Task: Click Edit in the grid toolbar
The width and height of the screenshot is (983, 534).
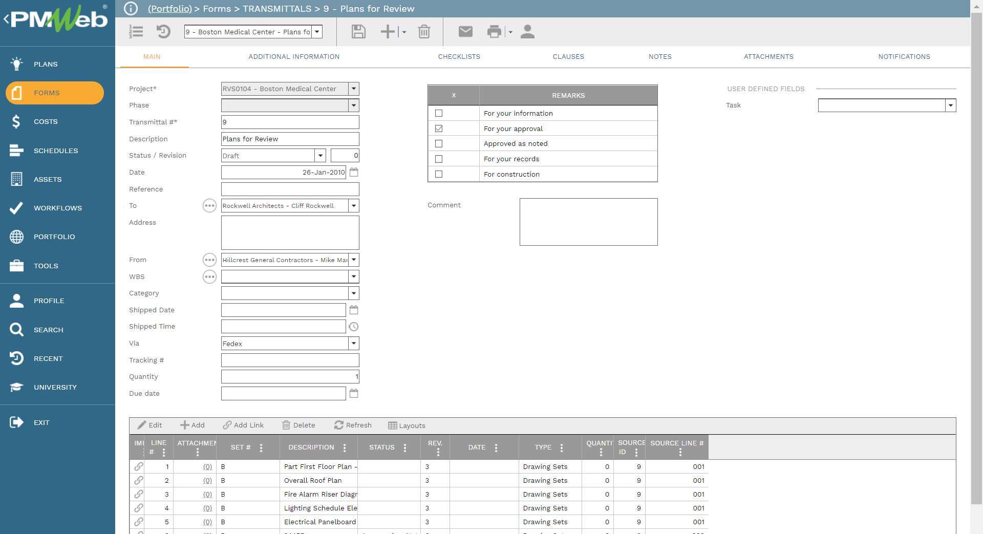Action: (149, 425)
